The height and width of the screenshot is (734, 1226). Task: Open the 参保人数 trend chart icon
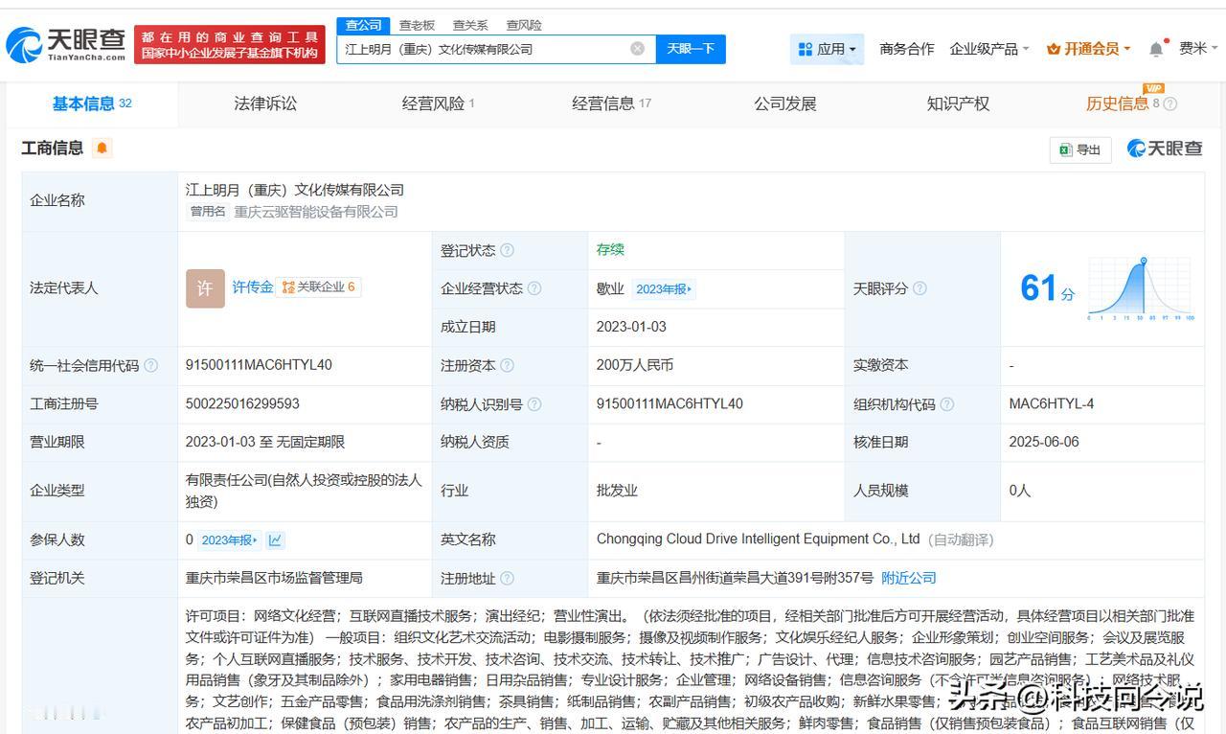275,540
